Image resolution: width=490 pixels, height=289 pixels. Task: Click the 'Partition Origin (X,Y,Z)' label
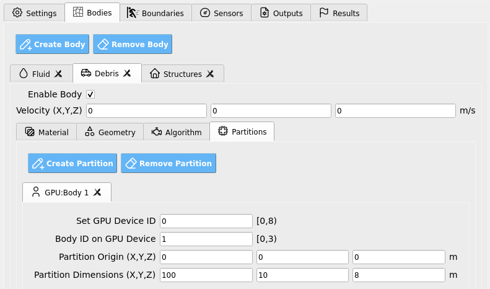(x=107, y=257)
